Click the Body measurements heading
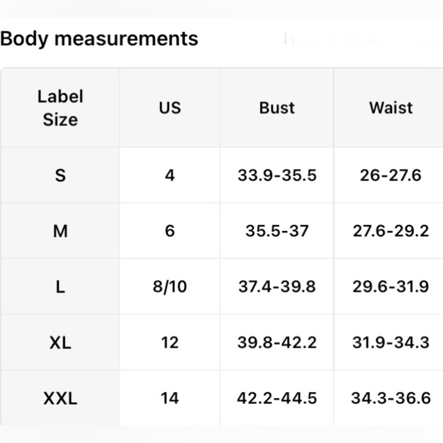The image size is (443, 443). (99, 39)
